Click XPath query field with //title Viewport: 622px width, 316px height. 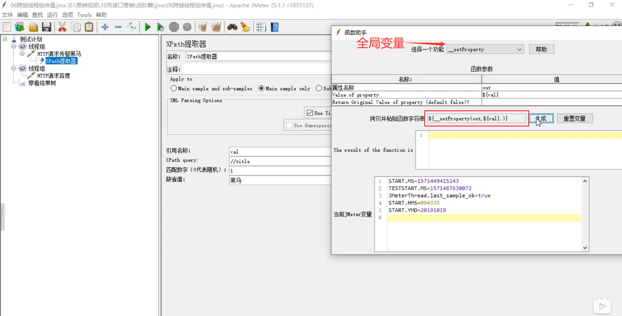pyautogui.click(x=280, y=161)
